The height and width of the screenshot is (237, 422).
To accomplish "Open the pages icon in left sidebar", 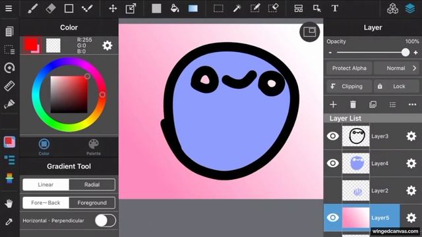I will (x=9, y=32).
